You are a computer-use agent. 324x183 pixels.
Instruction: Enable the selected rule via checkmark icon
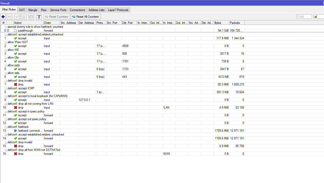point(17,16)
